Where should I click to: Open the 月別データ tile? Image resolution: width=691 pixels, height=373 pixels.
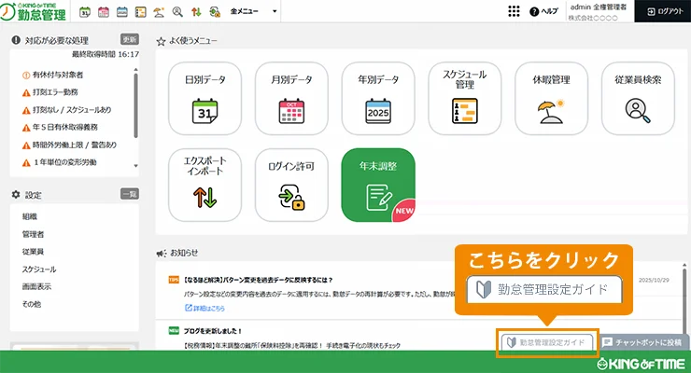[x=291, y=98]
